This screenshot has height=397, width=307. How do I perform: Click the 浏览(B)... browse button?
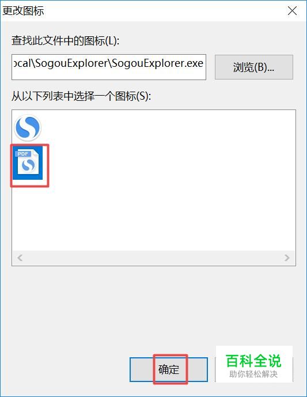click(254, 67)
